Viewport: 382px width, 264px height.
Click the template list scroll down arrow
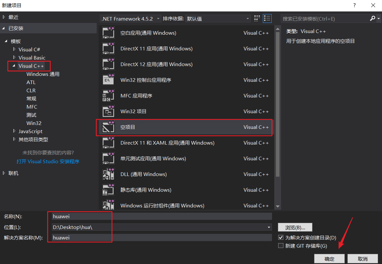[x=278, y=206]
